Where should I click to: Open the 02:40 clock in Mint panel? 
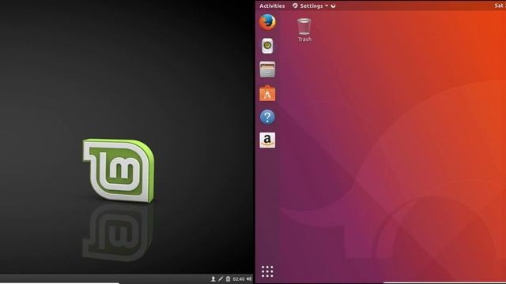[x=239, y=278]
